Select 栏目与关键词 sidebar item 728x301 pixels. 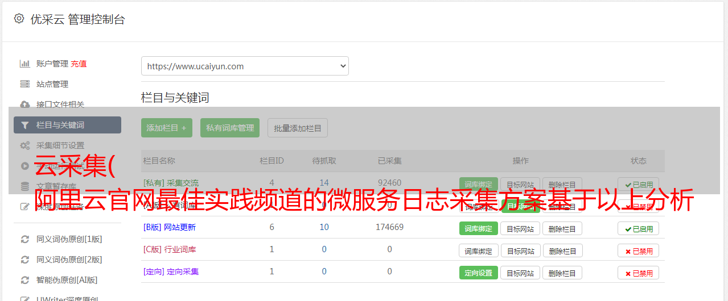[x=67, y=125]
